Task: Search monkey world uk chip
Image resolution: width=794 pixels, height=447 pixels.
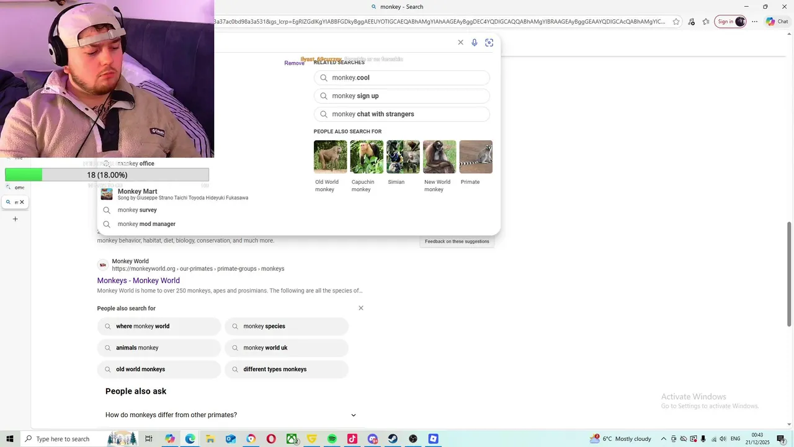Action: (287, 348)
